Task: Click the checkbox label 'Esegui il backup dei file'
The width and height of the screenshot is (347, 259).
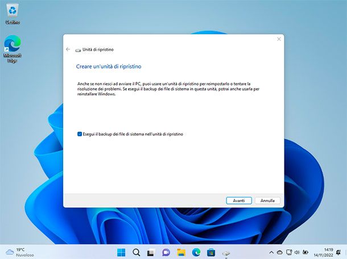Action: [133, 134]
